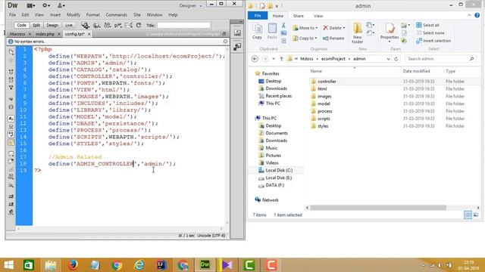Screen dimensions: 485x272
Task: Click the Open Documents icon in coding toolbar
Action: click(11, 52)
